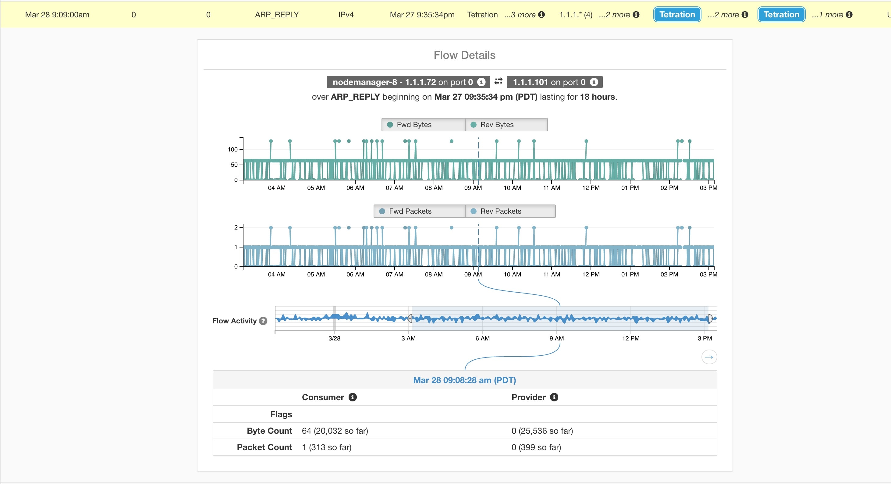Click the first blue Tetration scope tag
Image resolution: width=891 pixels, height=484 pixels.
(x=677, y=15)
